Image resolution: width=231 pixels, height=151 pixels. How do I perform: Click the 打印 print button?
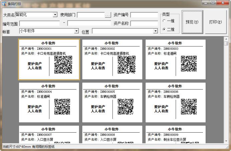[215, 22]
